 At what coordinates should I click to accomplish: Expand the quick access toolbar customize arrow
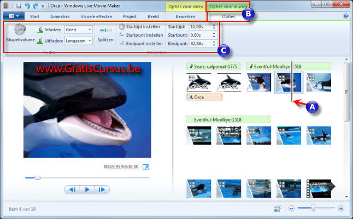point(43,7)
